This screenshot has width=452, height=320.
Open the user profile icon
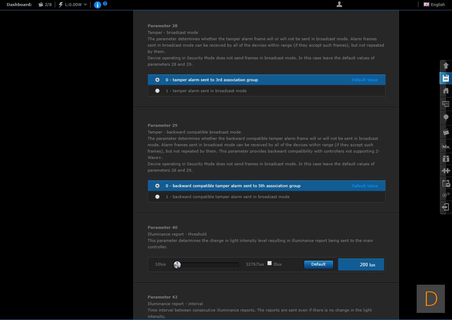click(339, 5)
